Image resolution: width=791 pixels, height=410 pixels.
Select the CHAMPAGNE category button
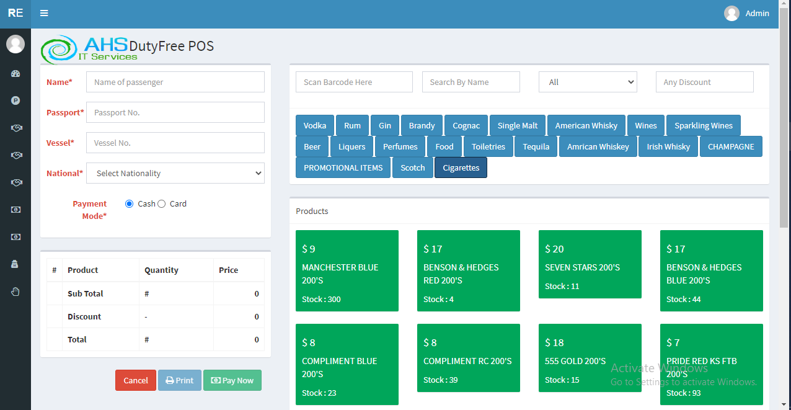click(731, 146)
